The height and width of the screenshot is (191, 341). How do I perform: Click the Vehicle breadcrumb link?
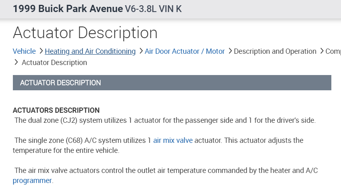point(24,51)
